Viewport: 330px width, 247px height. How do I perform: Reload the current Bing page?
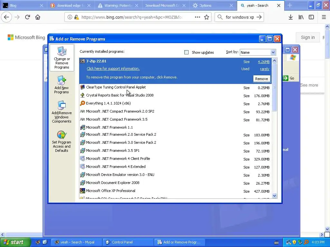pos(27,17)
